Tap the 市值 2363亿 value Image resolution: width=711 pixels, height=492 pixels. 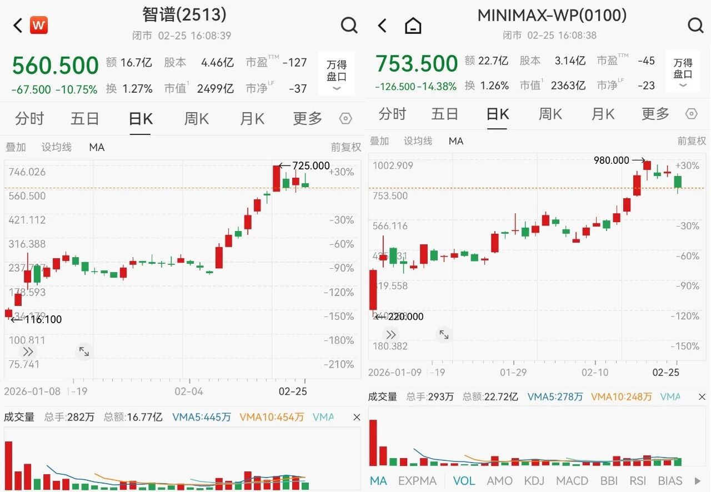[x=569, y=86]
